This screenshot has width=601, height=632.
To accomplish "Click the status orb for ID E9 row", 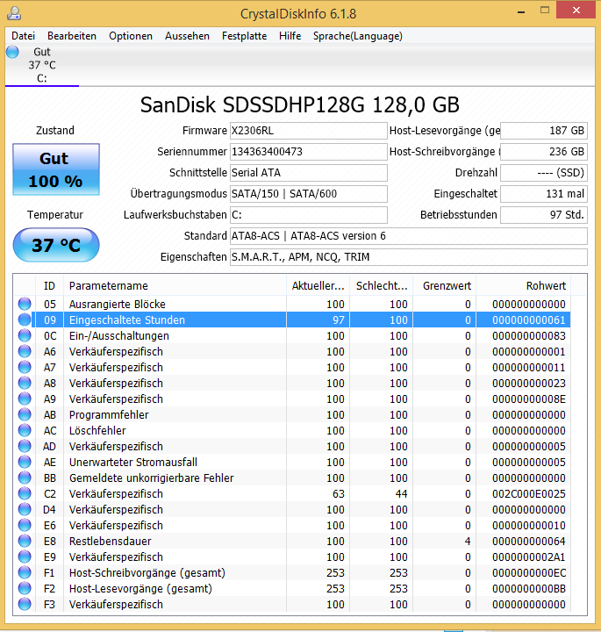I will [25, 557].
